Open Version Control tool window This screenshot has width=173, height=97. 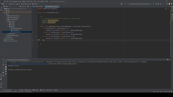click(x=7, y=90)
